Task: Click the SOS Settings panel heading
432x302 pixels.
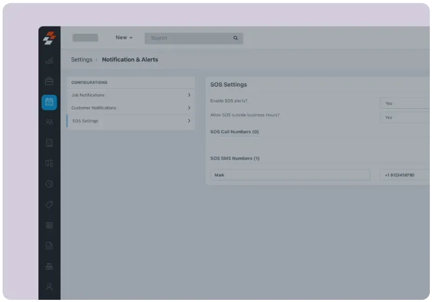Action: tap(228, 85)
